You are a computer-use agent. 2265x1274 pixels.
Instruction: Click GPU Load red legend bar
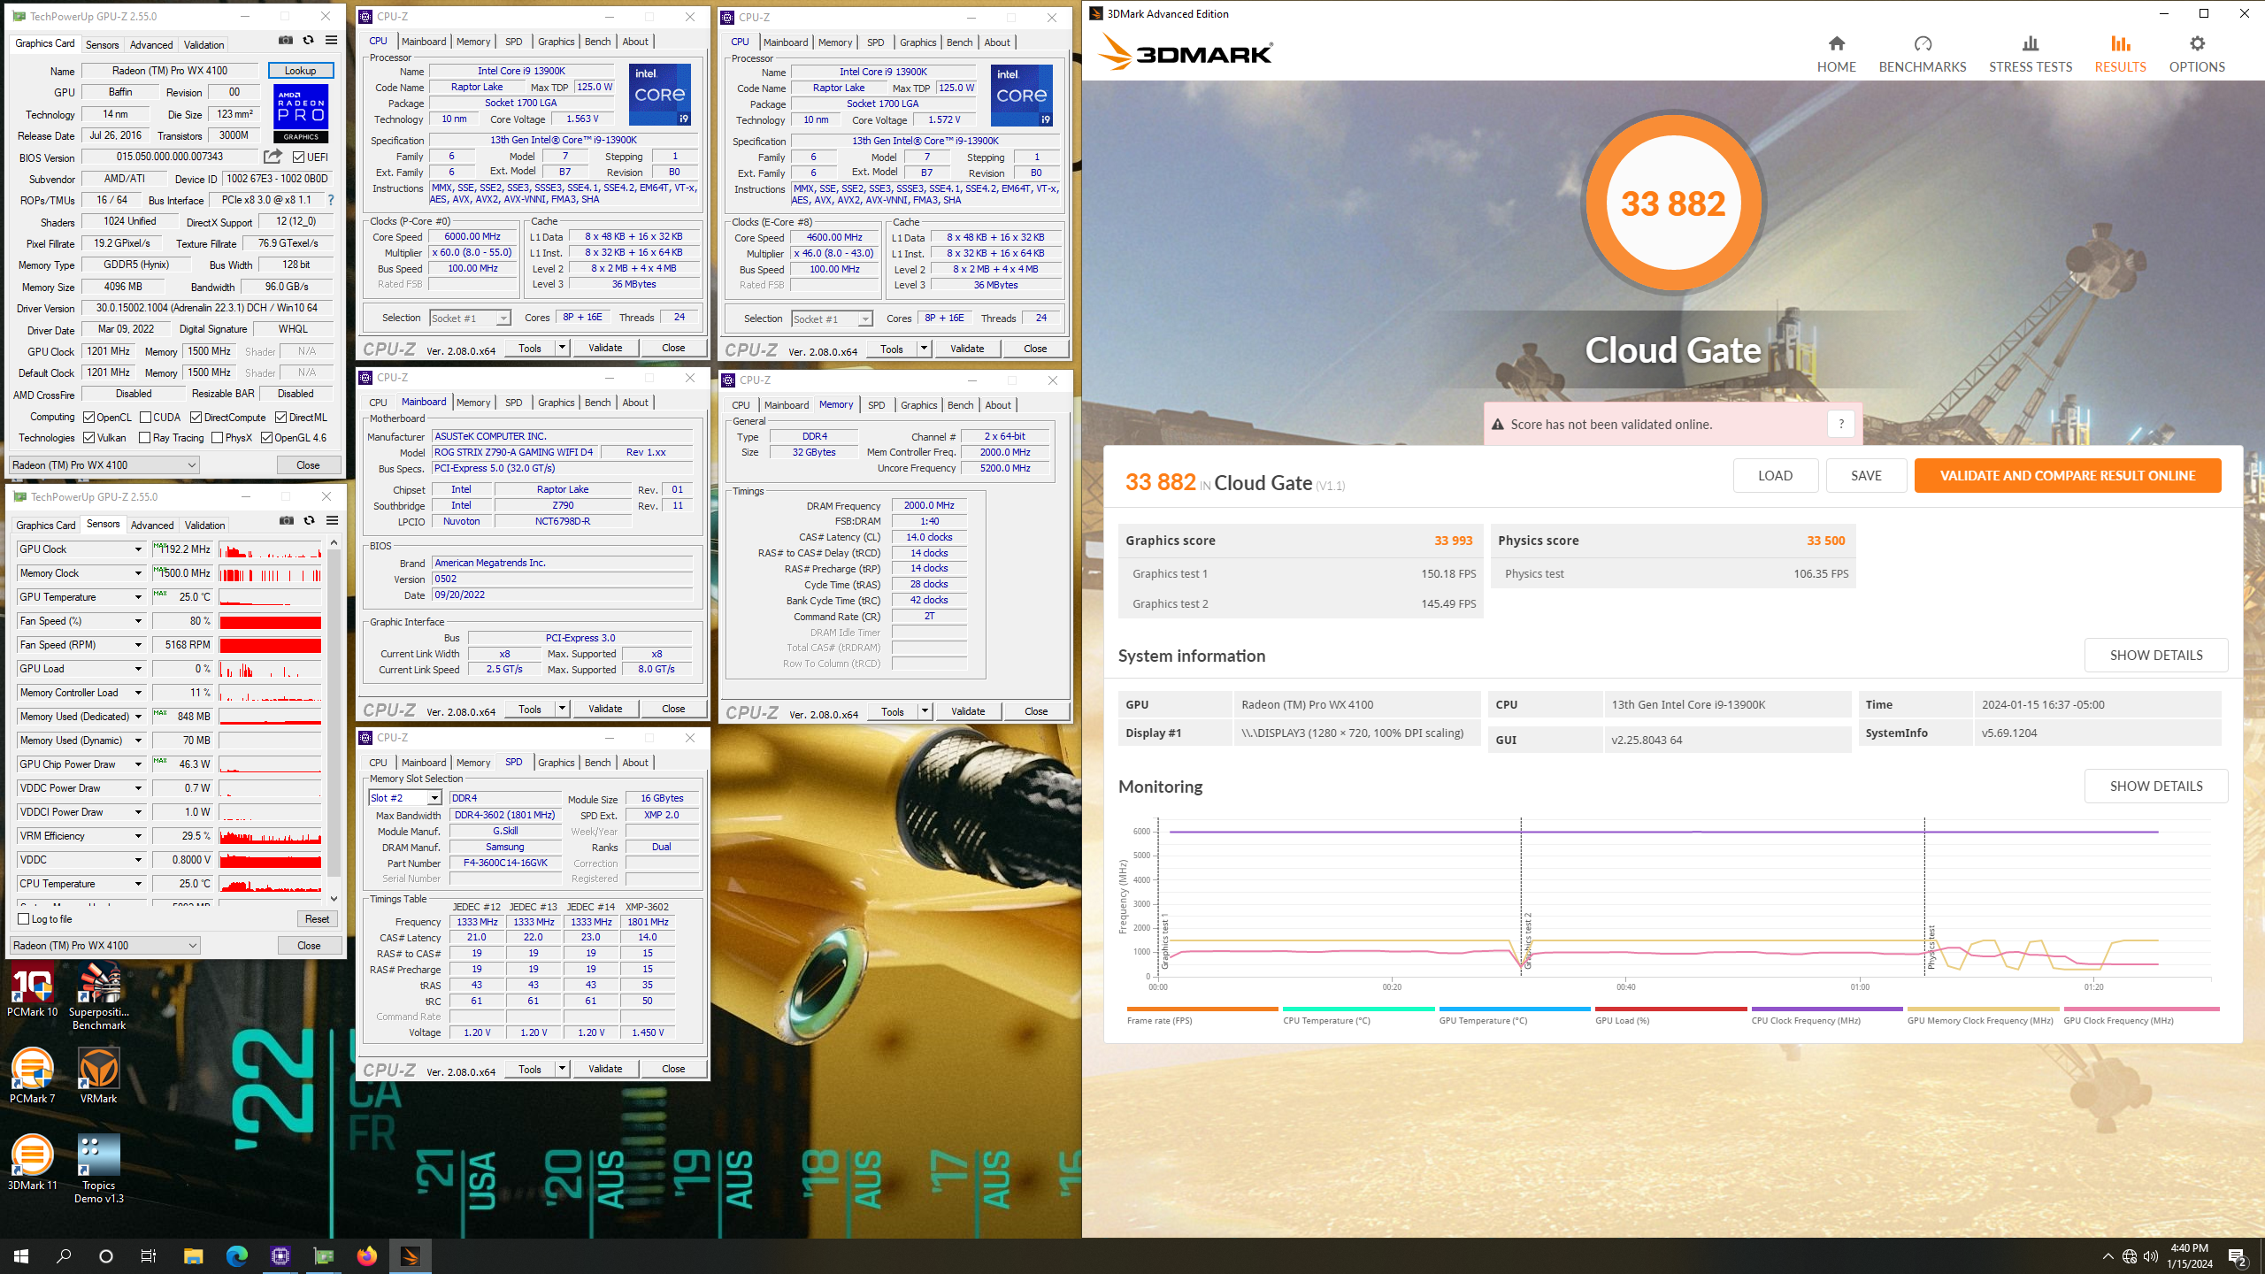click(x=1670, y=1009)
